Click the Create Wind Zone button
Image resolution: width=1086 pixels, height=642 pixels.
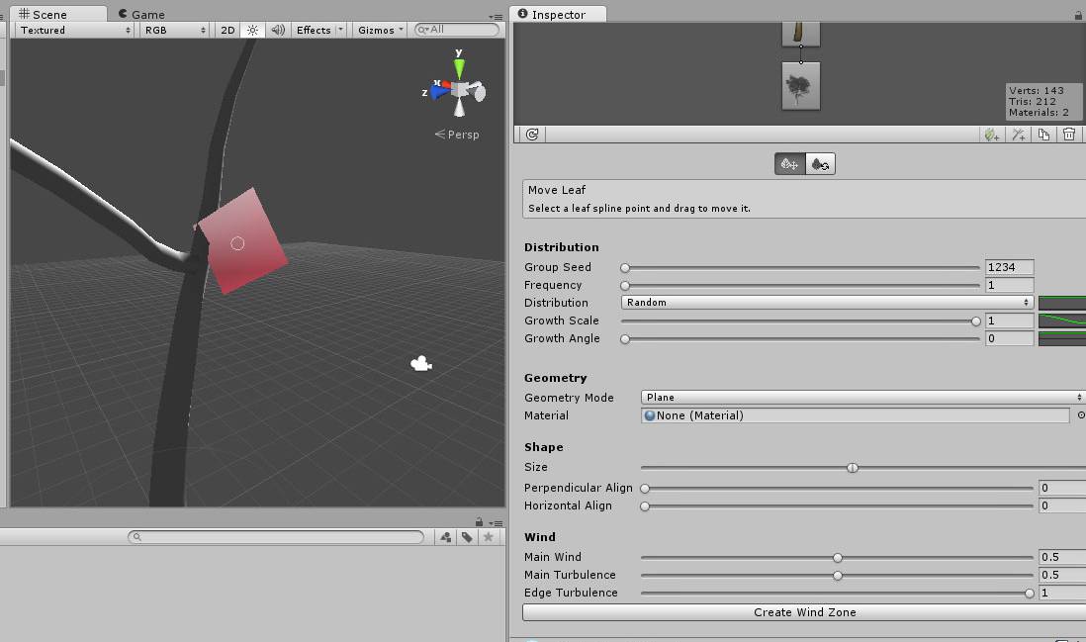coord(804,612)
